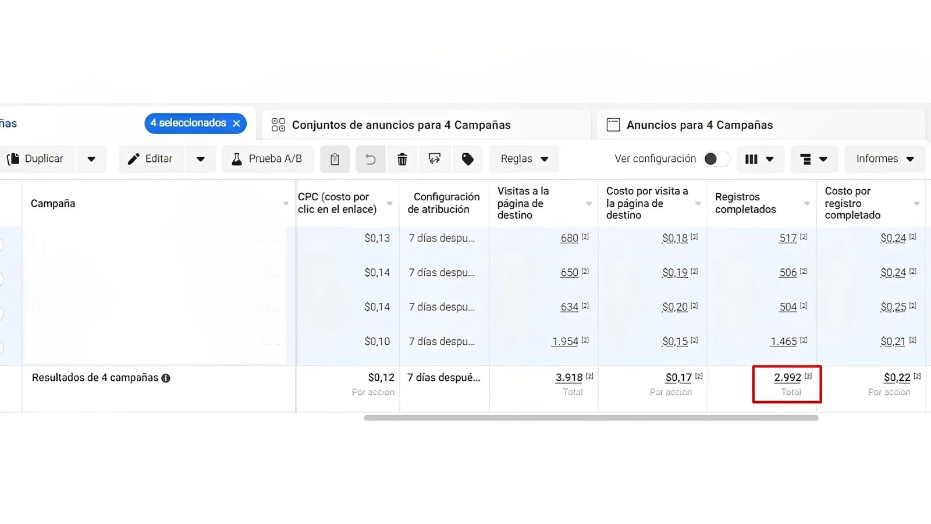Sort by the Campaña column header

click(x=159, y=203)
